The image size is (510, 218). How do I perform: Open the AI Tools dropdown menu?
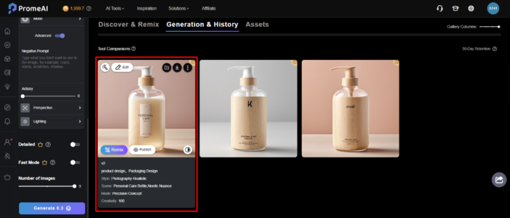click(x=115, y=8)
